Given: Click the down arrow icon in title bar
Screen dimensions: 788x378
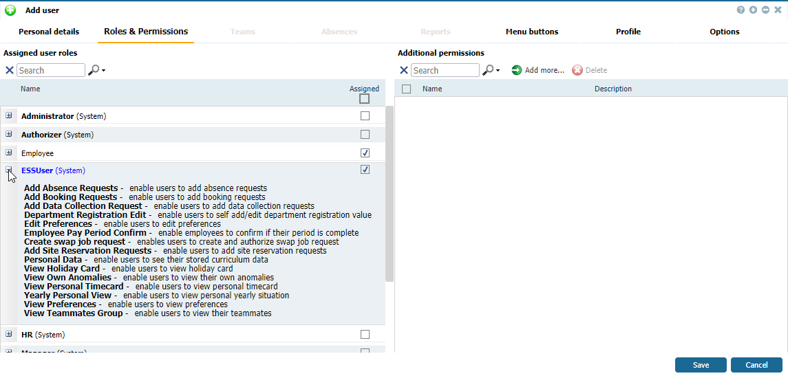Looking at the screenshot, I should [754, 10].
